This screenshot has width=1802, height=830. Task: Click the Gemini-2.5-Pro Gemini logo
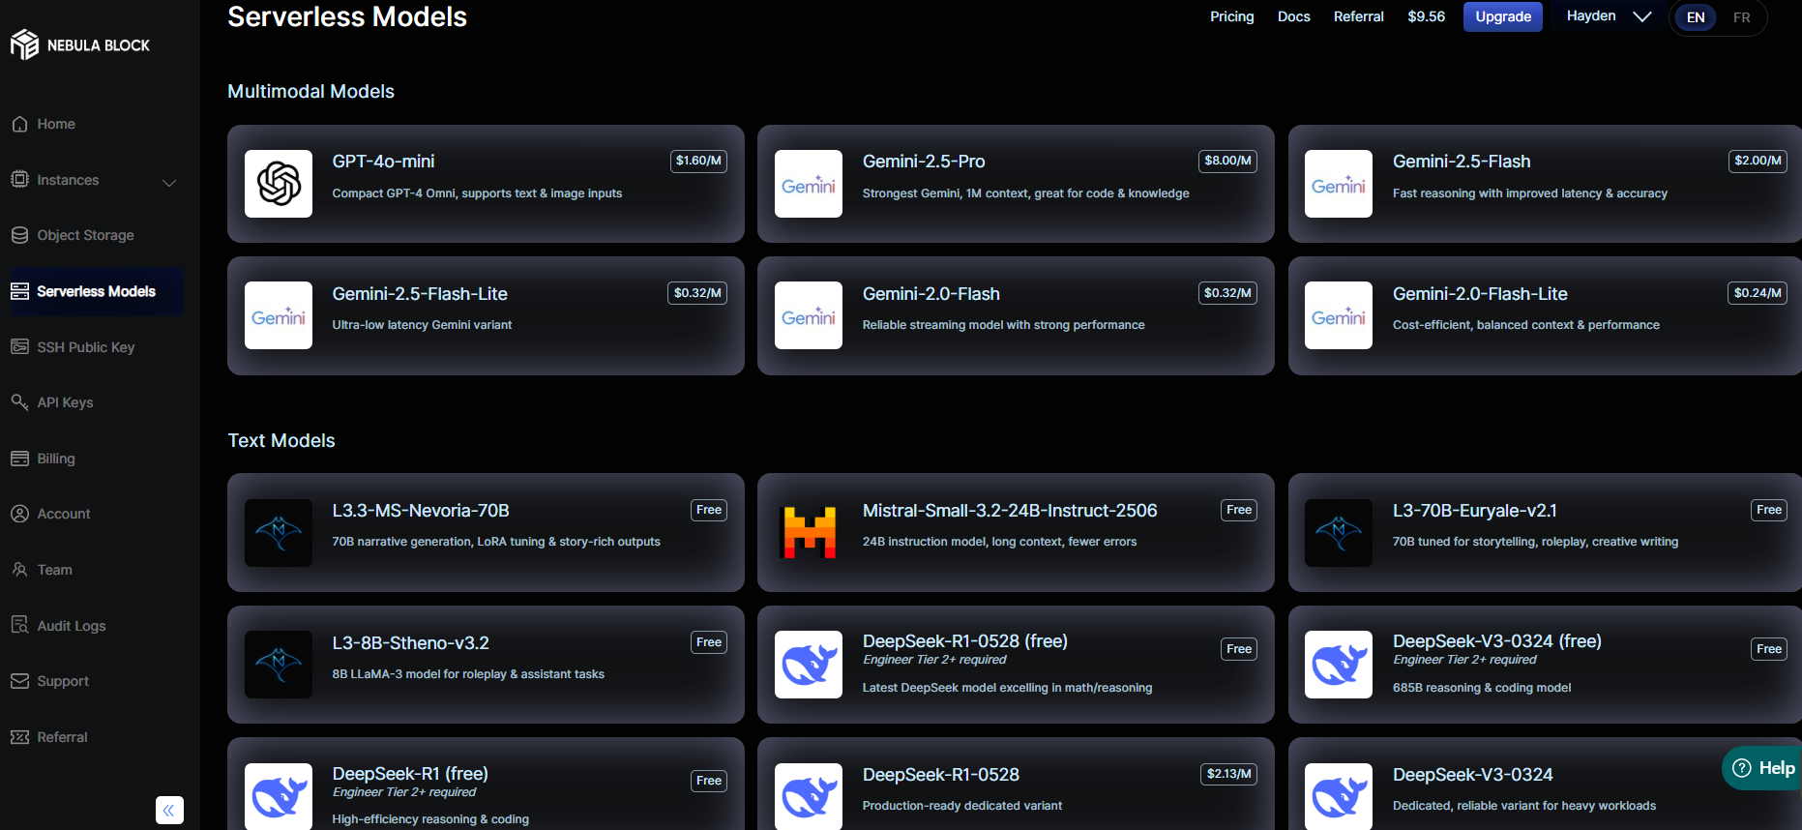(809, 184)
